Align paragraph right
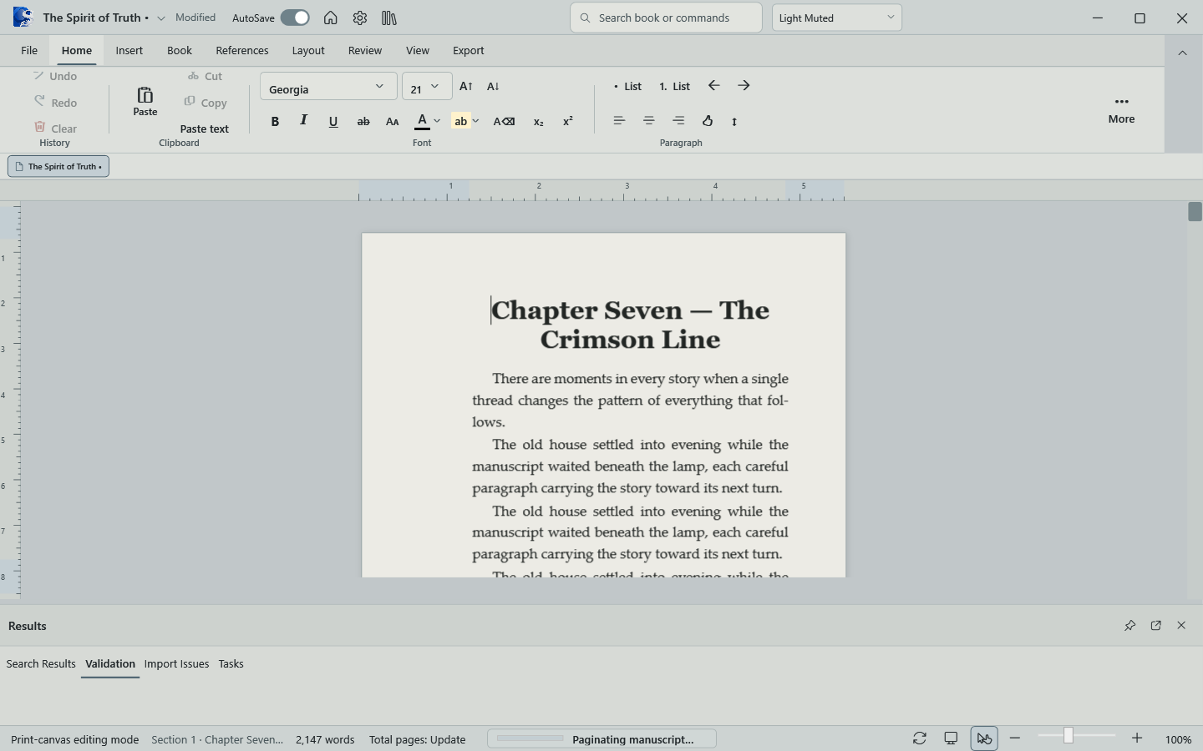1203x751 pixels. [x=678, y=121]
